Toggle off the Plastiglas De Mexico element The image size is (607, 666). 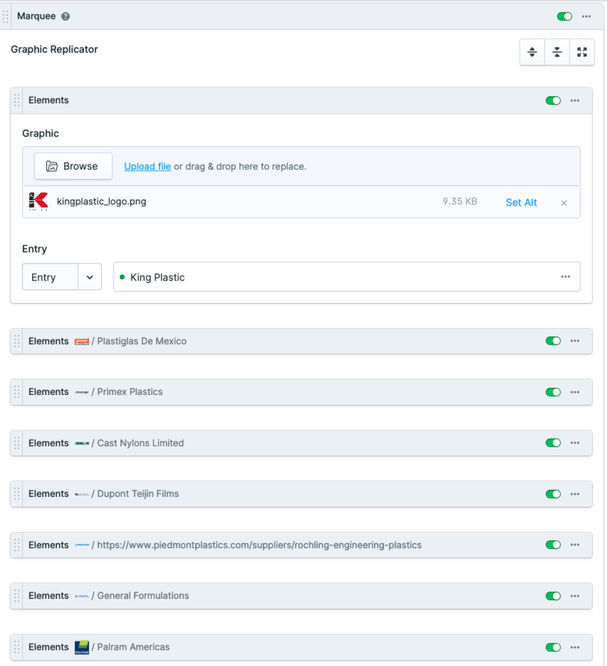pyautogui.click(x=552, y=341)
